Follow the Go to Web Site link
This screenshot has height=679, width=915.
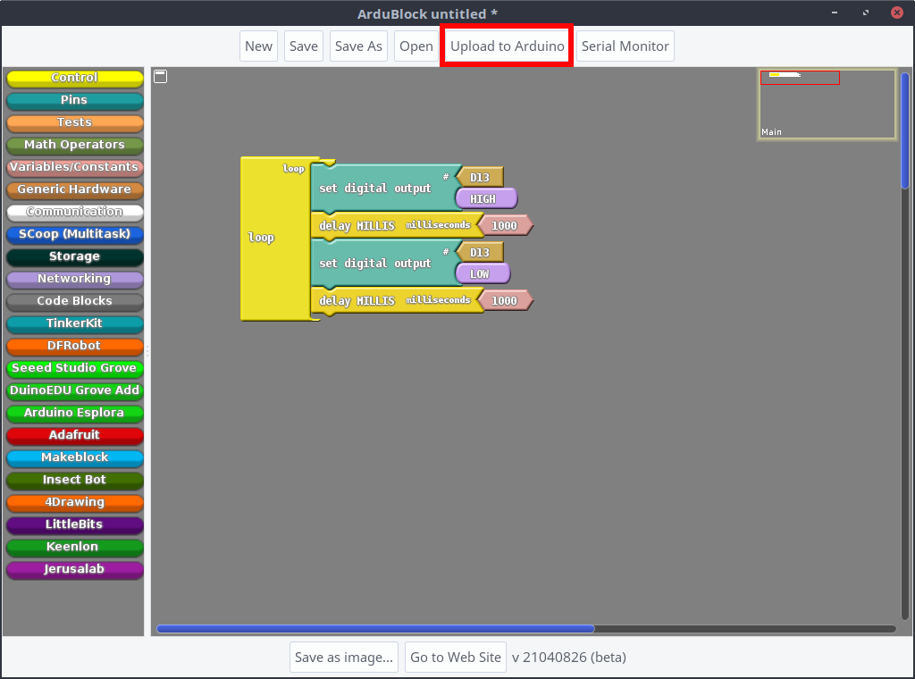(x=456, y=658)
